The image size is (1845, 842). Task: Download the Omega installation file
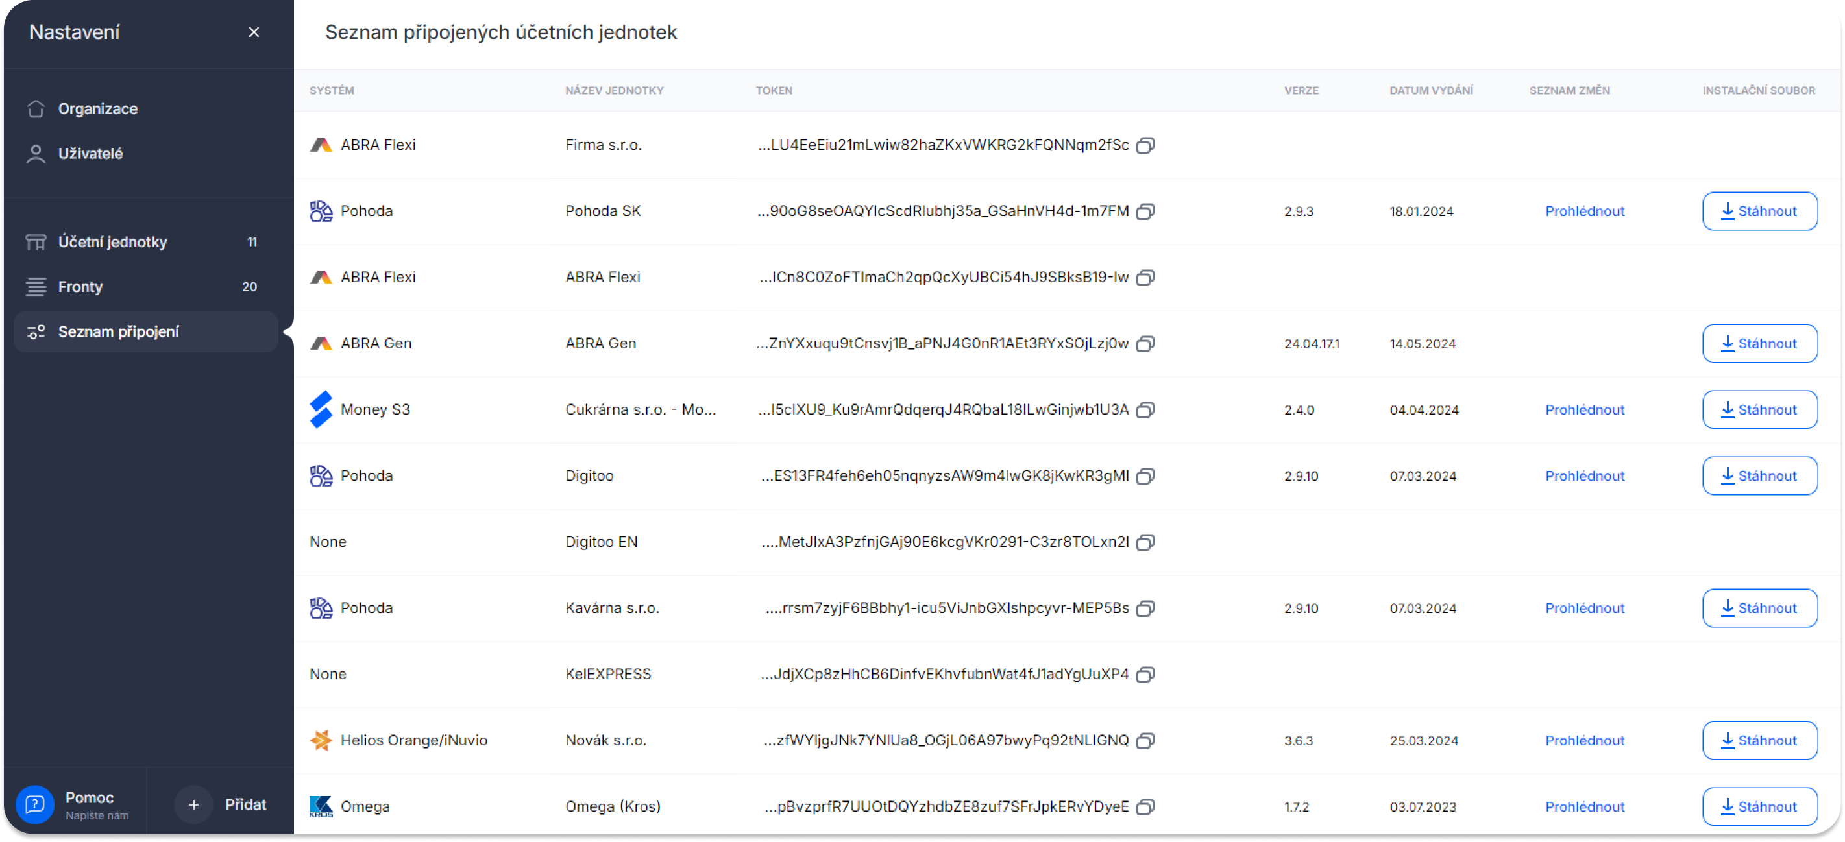[x=1759, y=807]
